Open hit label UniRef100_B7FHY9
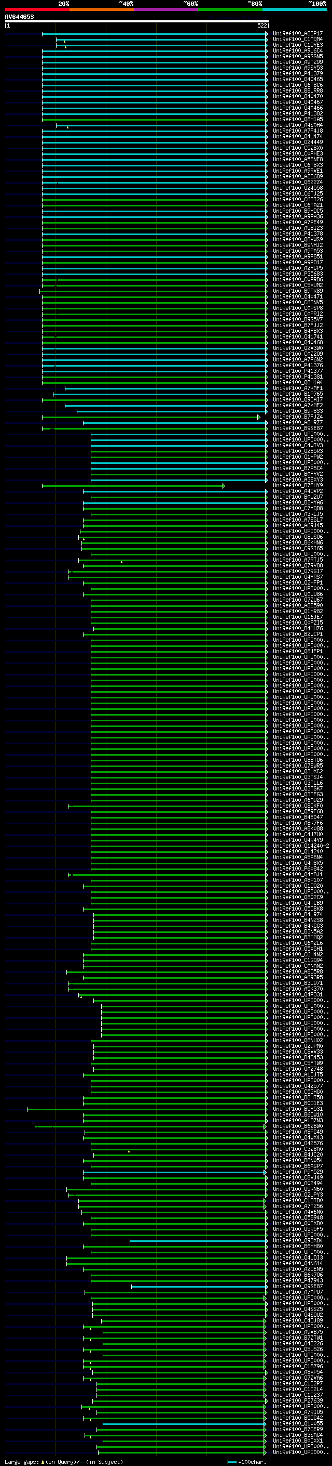The width and height of the screenshot is (332, 1466). 297,485
